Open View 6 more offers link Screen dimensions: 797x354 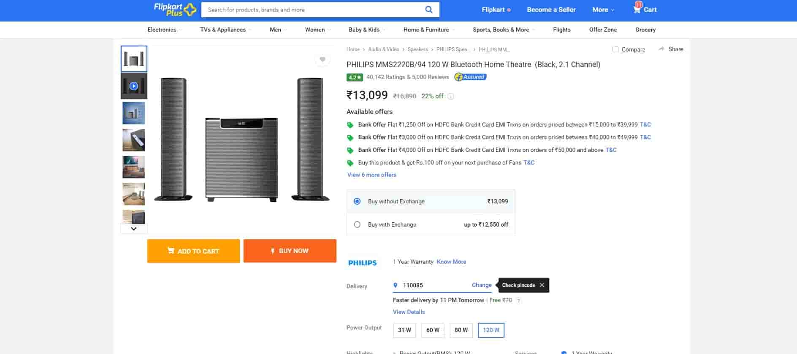[x=371, y=175]
